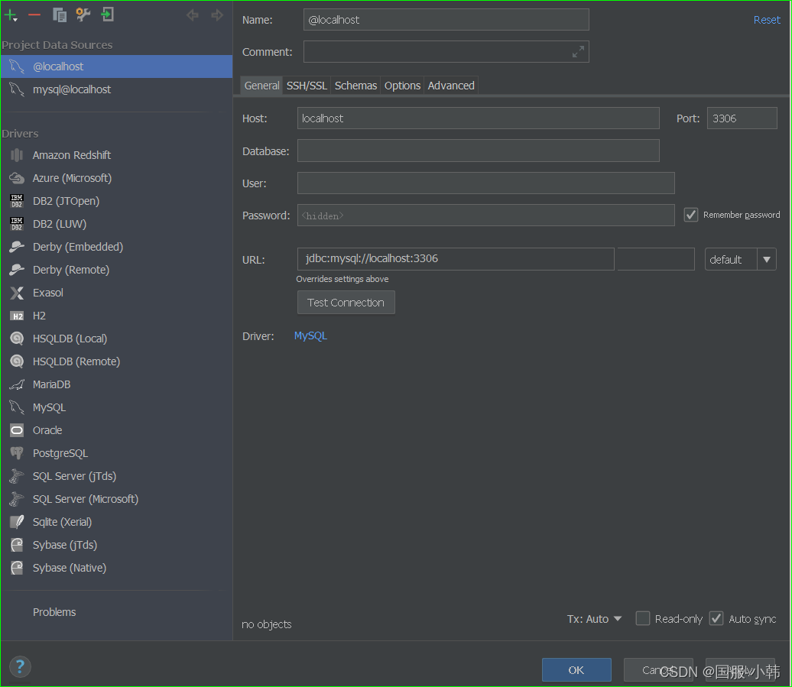Image resolution: width=792 pixels, height=687 pixels.
Task: Open the MySQL driver link
Action: tap(310, 335)
